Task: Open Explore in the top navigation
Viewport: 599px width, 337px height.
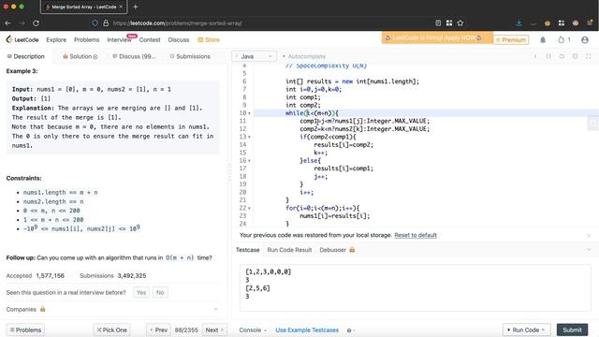Action: (56, 39)
